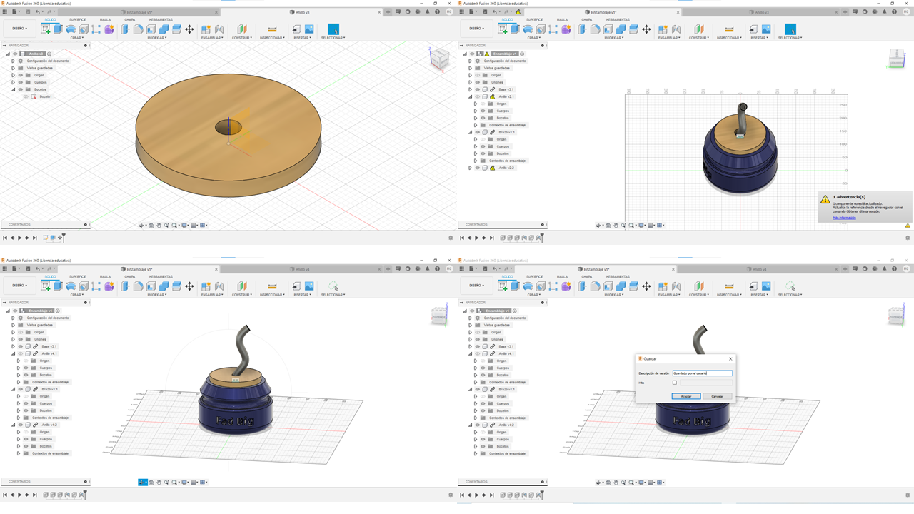Open notifications bell in top-right window
914x514 pixels.
point(885,11)
